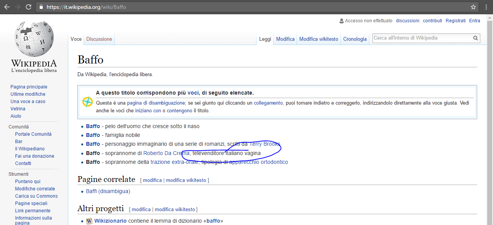Click Fai una donazione
493x225 pixels.
[x=35, y=156]
